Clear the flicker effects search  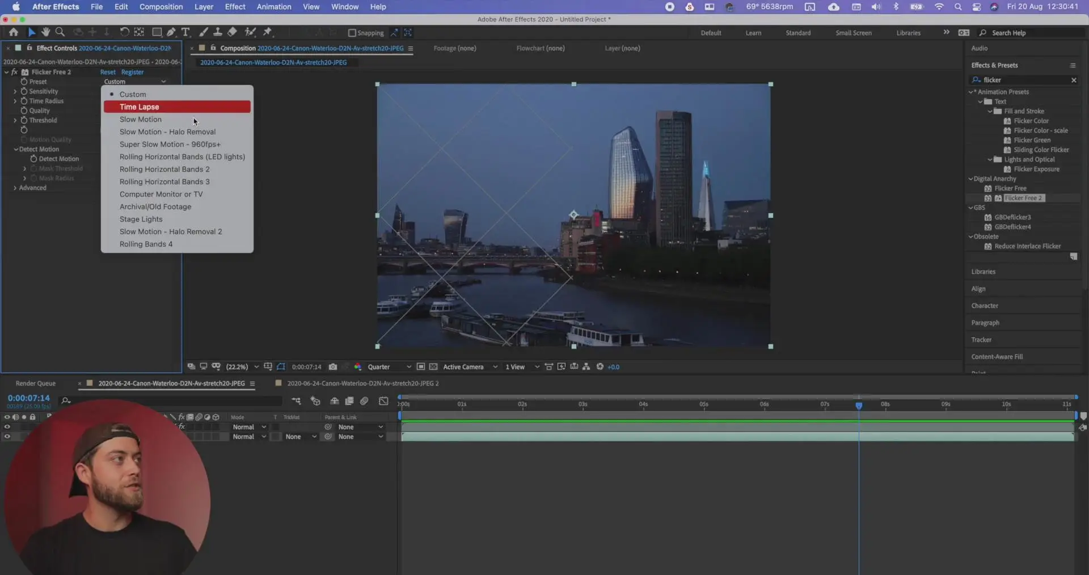tap(1074, 80)
